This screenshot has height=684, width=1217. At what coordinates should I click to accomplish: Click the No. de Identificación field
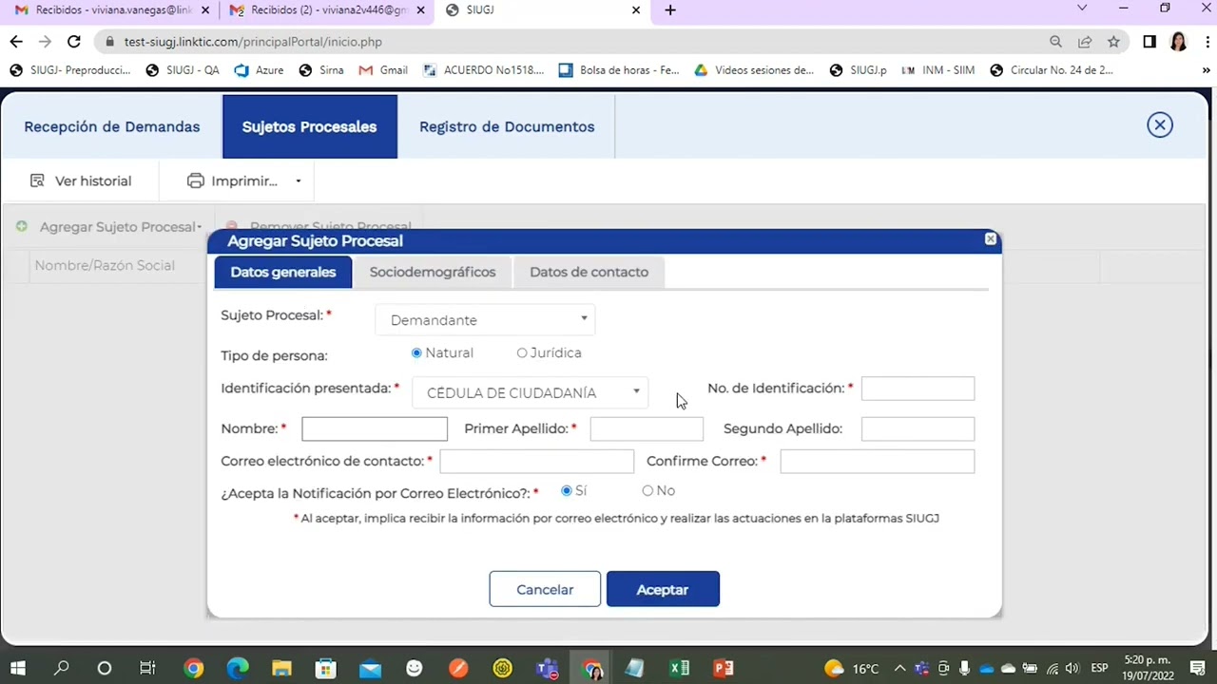coord(918,389)
